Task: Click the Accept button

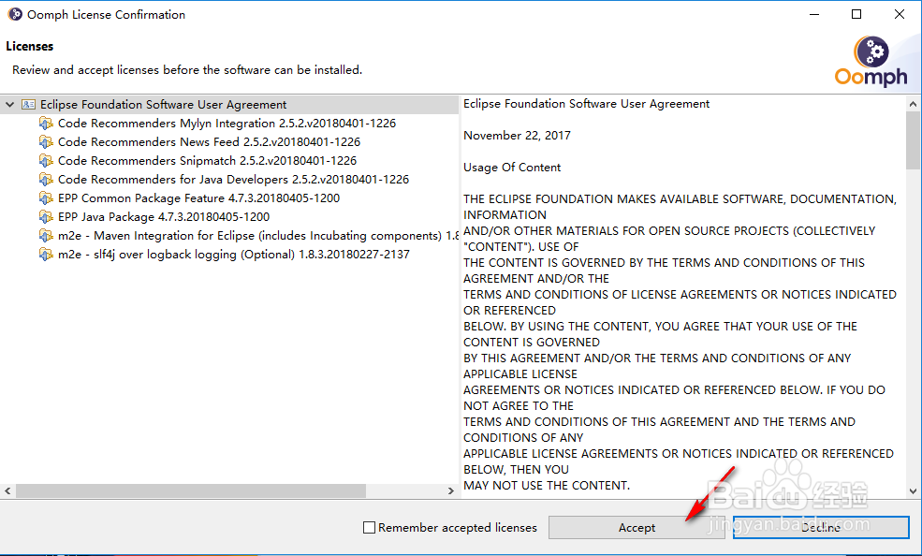Action: 637,527
